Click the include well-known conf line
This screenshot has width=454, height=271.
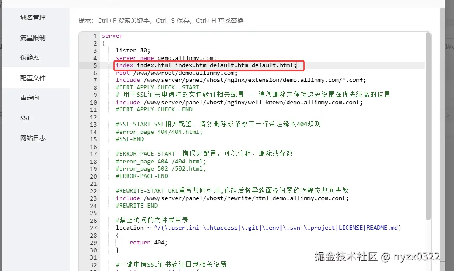point(239,103)
